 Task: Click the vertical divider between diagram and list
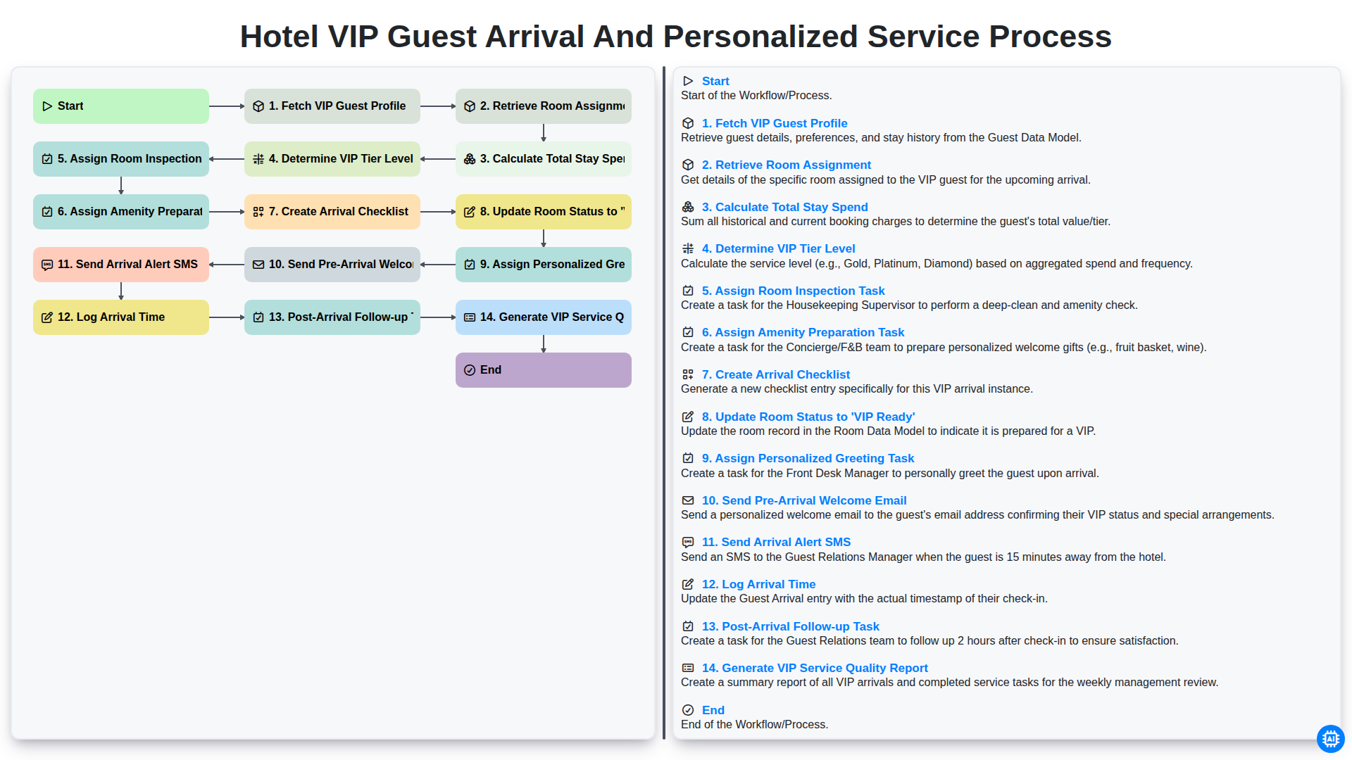(x=664, y=403)
